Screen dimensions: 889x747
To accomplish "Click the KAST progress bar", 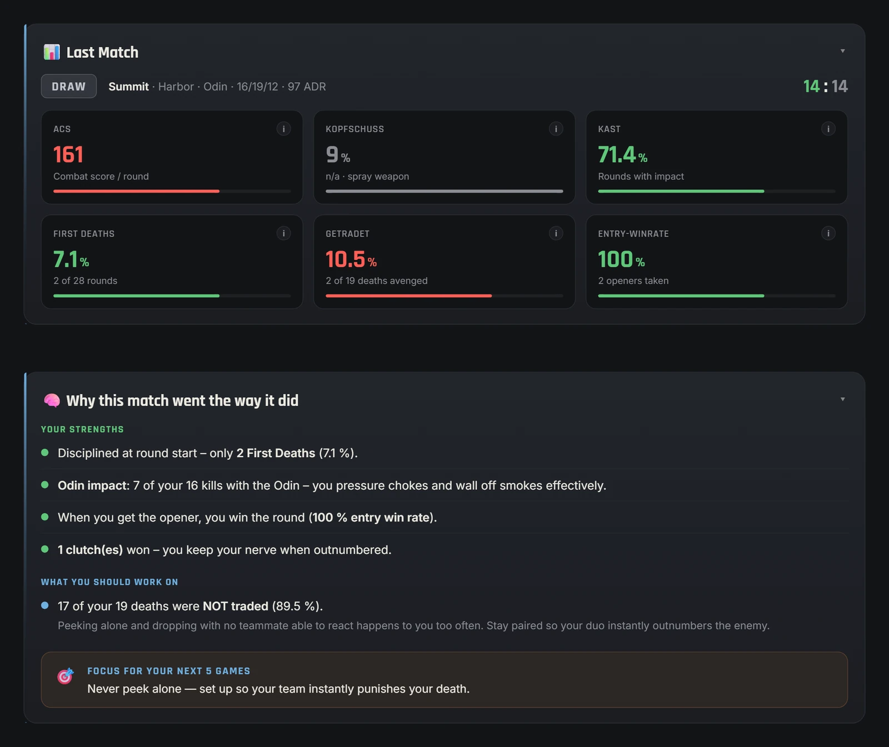I will coord(716,191).
